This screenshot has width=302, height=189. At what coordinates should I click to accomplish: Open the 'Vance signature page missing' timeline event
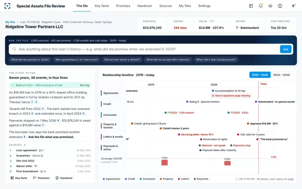point(231,96)
